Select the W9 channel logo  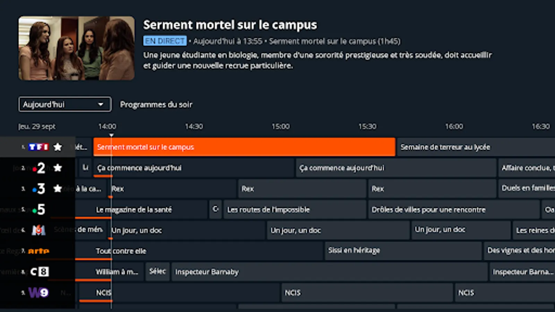tap(39, 293)
